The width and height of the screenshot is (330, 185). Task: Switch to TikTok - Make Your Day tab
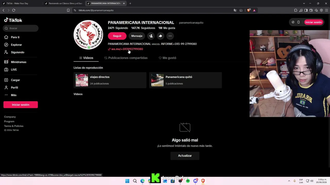[x=21, y=3]
